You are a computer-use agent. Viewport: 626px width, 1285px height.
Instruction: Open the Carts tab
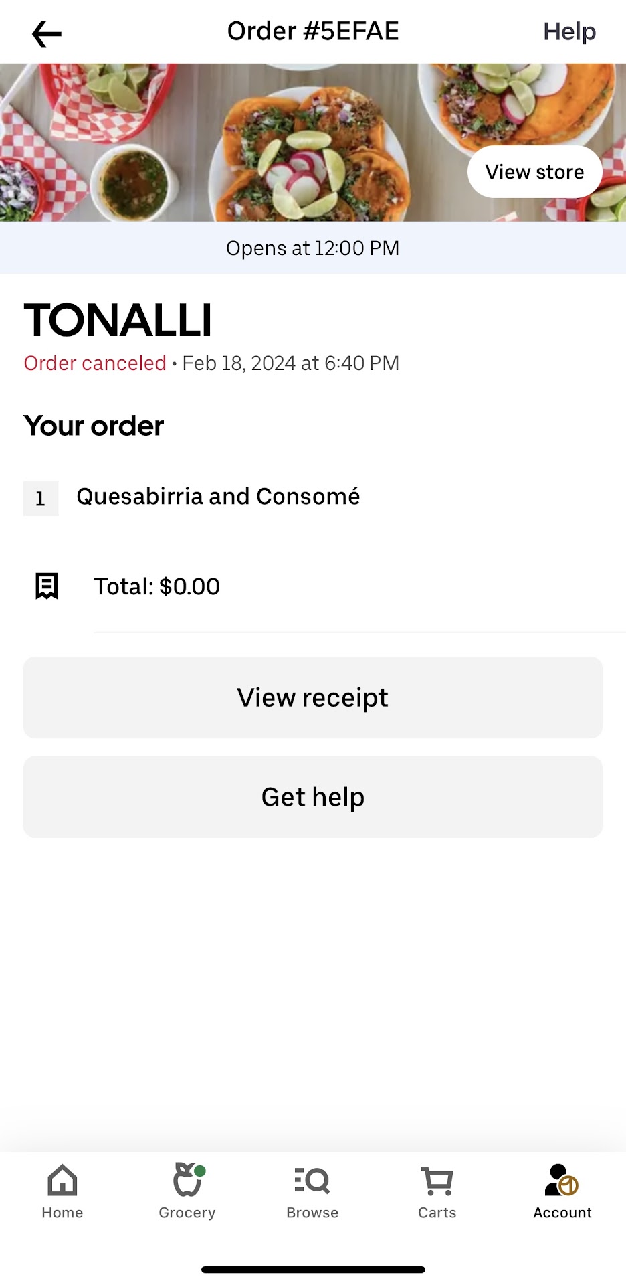point(437,1192)
